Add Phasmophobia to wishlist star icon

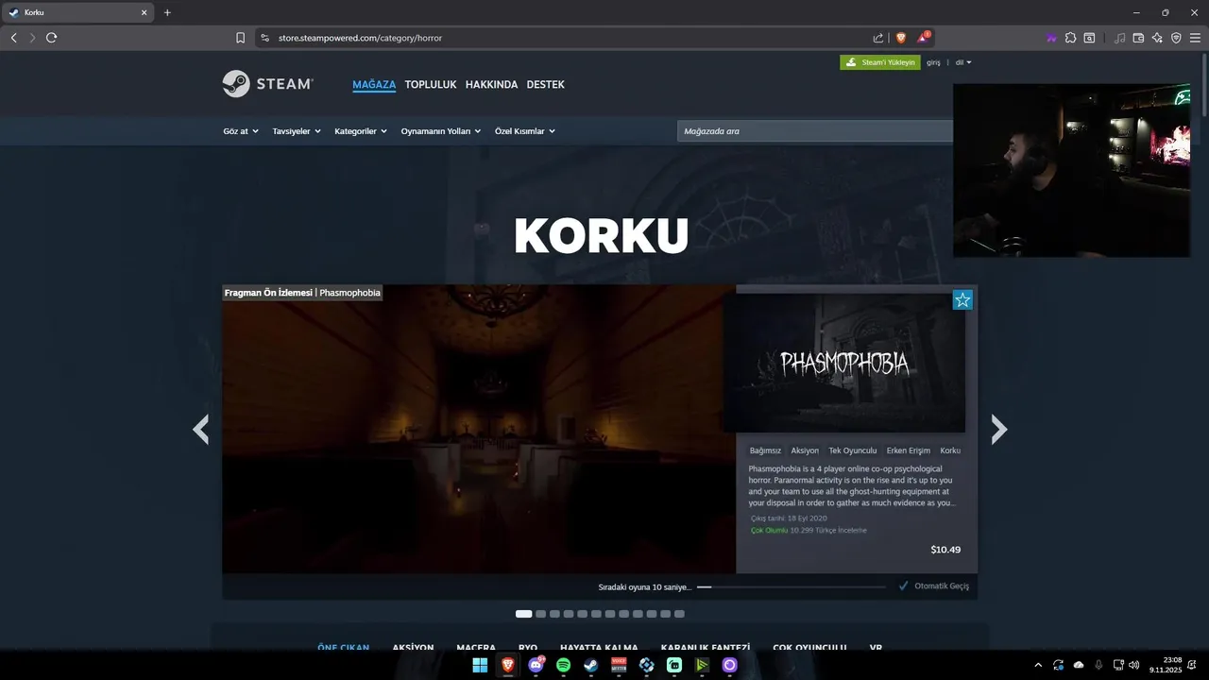pyautogui.click(x=962, y=300)
